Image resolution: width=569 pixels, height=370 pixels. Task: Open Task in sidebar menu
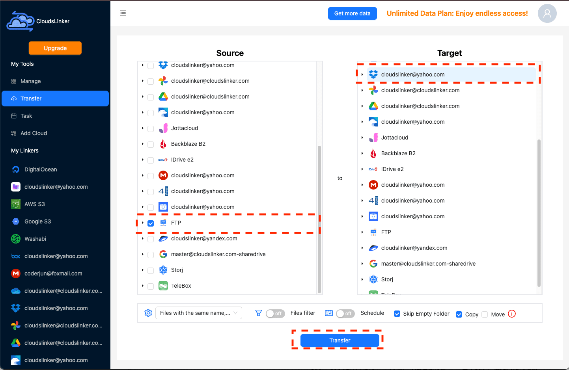[x=55, y=116]
